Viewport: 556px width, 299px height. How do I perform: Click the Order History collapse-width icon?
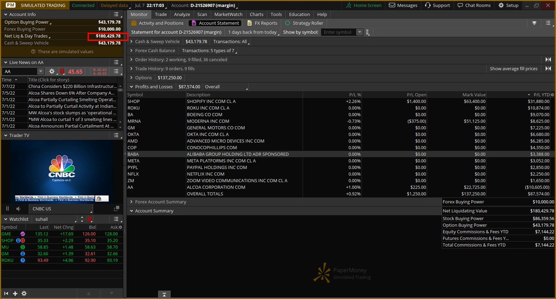pos(548,60)
